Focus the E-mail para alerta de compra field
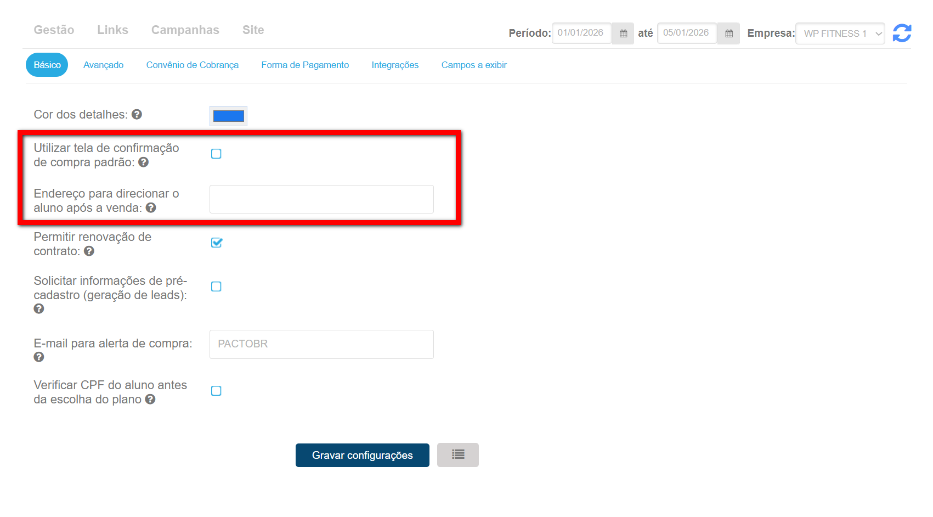The height and width of the screenshot is (517, 933). pyautogui.click(x=321, y=344)
